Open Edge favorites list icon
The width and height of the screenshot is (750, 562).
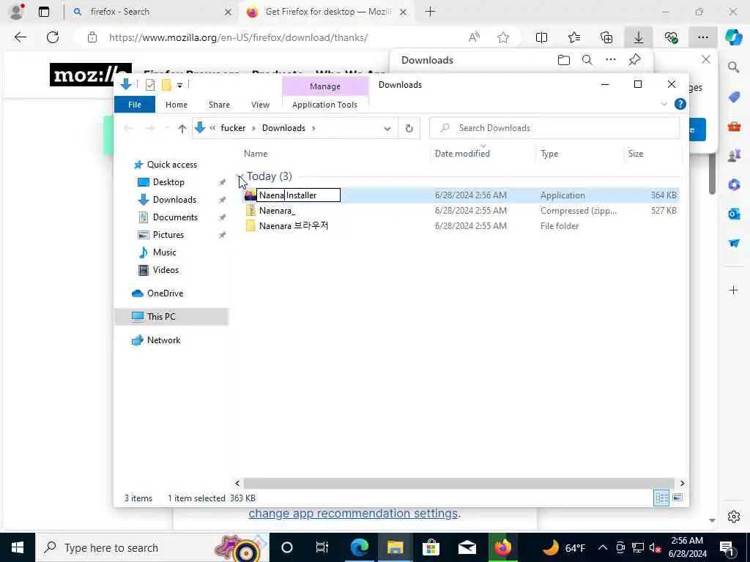coord(574,37)
